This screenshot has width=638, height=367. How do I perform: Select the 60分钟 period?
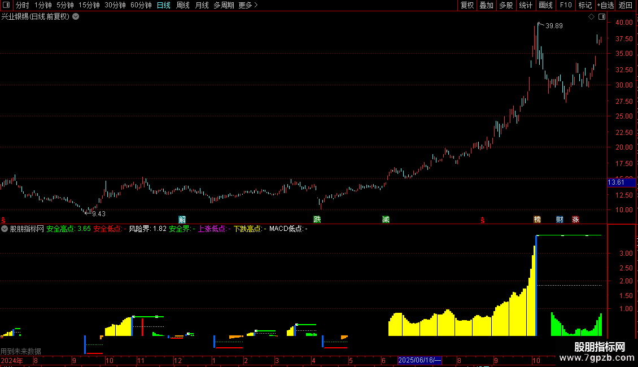click(x=141, y=5)
